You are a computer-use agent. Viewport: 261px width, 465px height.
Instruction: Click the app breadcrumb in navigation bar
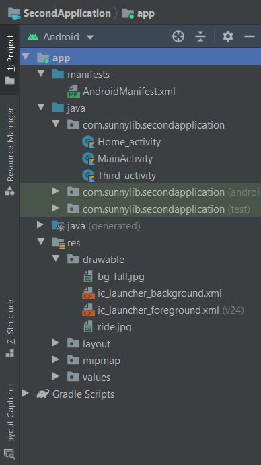tap(145, 13)
